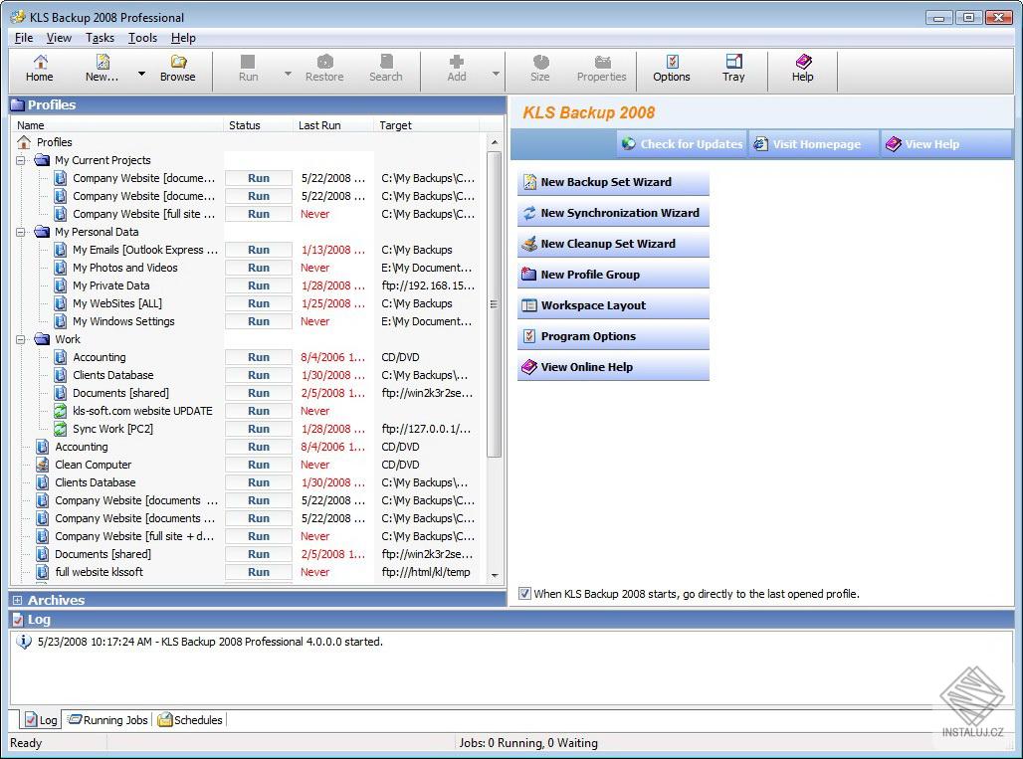This screenshot has height=759, width=1023.
Task: Send application to Tray using toolbar icon
Action: 733,70
